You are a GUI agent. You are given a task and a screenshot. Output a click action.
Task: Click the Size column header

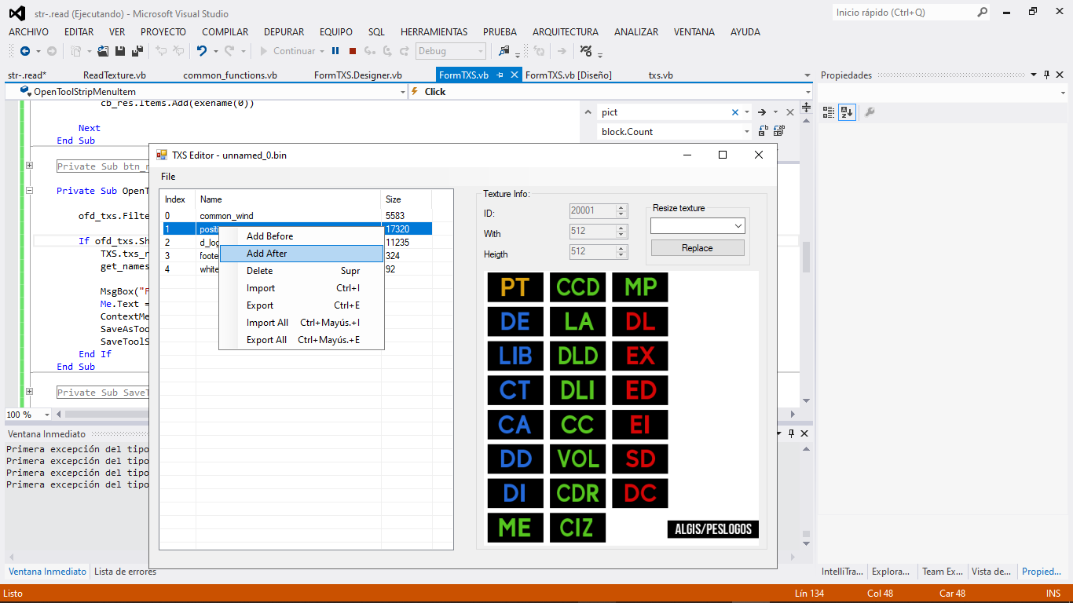tap(406, 199)
